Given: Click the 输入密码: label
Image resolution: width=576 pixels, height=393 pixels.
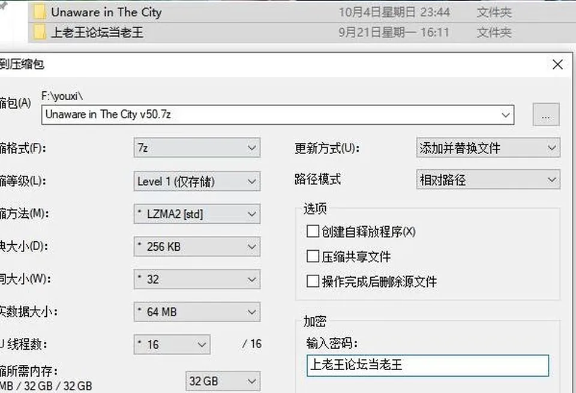Looking at the screenshot, I should pyautogui.click(x=332, y=343).
